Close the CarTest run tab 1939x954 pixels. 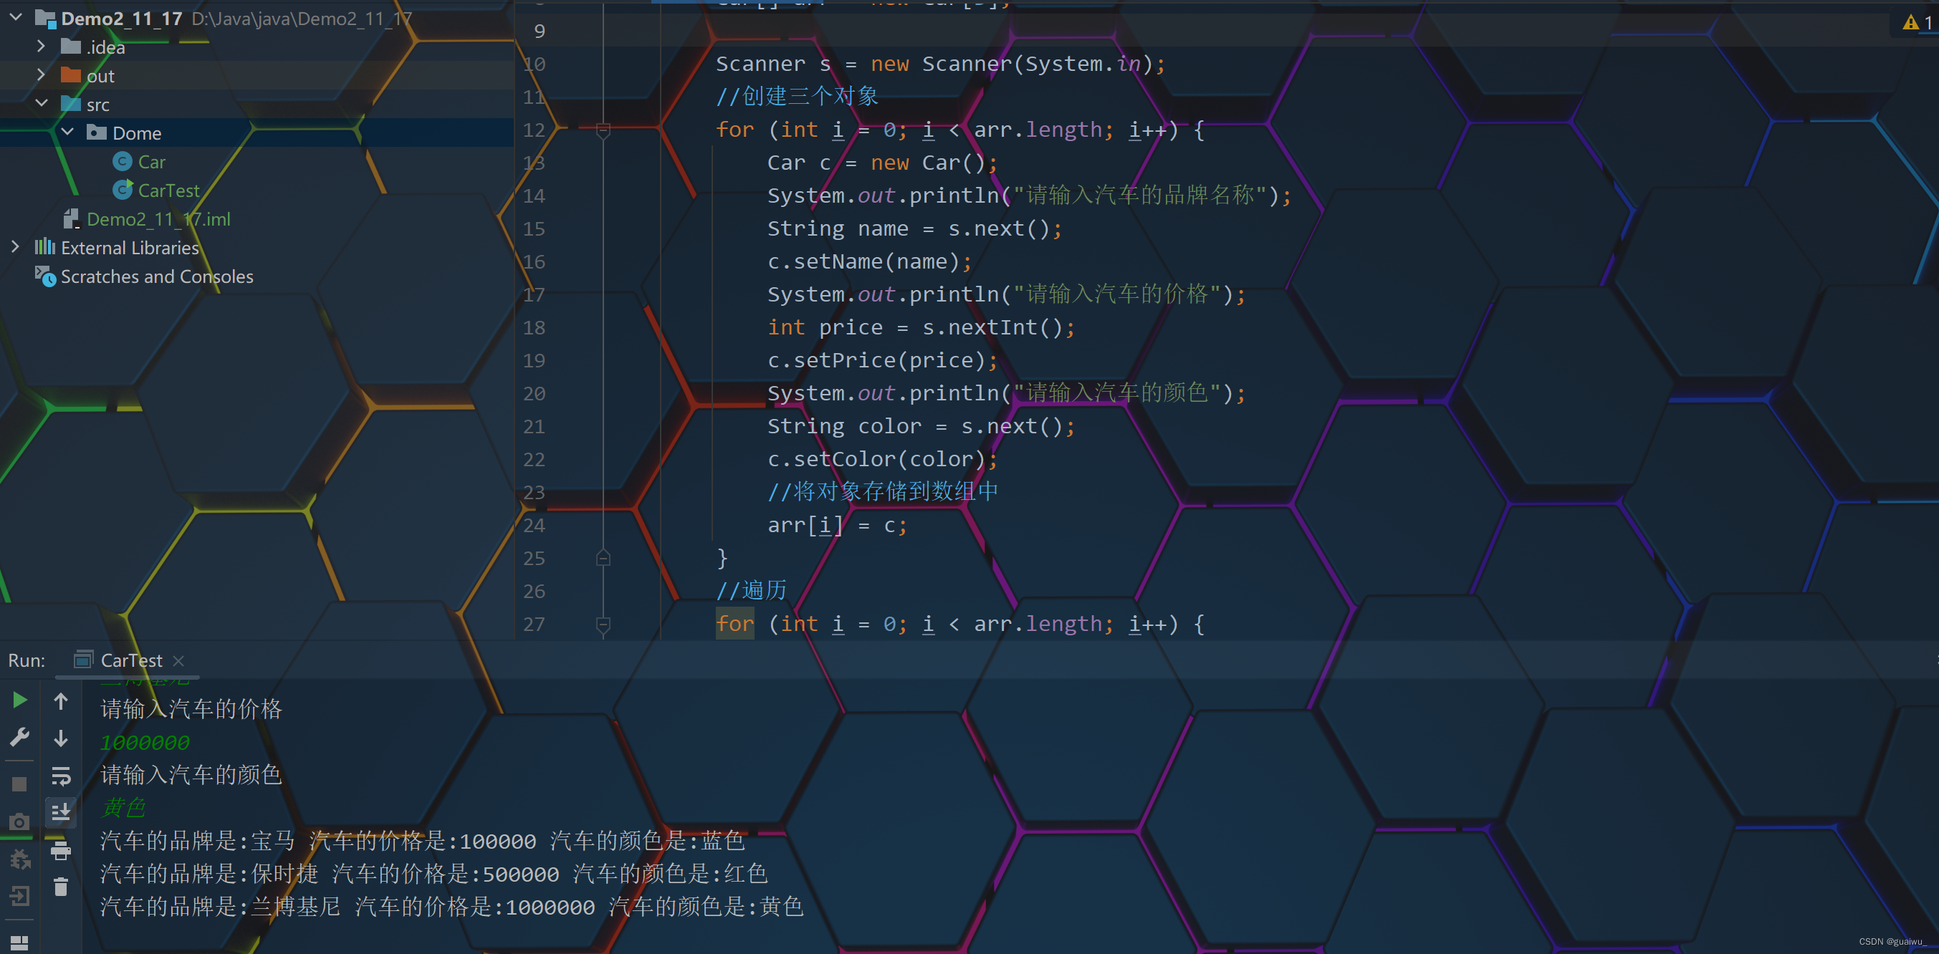(x=178, y=660)
